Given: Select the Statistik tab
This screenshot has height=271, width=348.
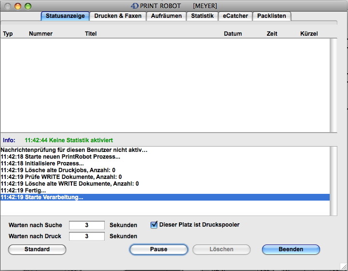Looking at the screenshot, I should pyautogui.click(x=202, y=16).
